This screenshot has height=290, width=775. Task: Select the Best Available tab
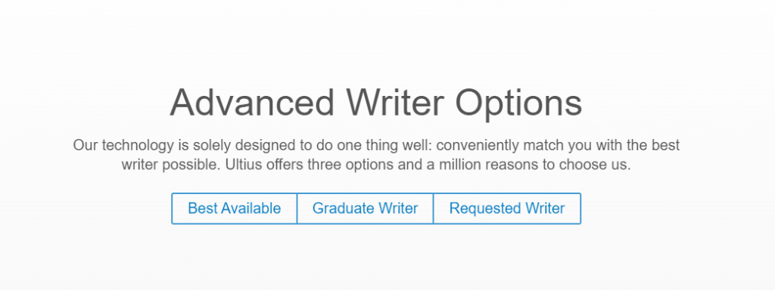(235, 208)
